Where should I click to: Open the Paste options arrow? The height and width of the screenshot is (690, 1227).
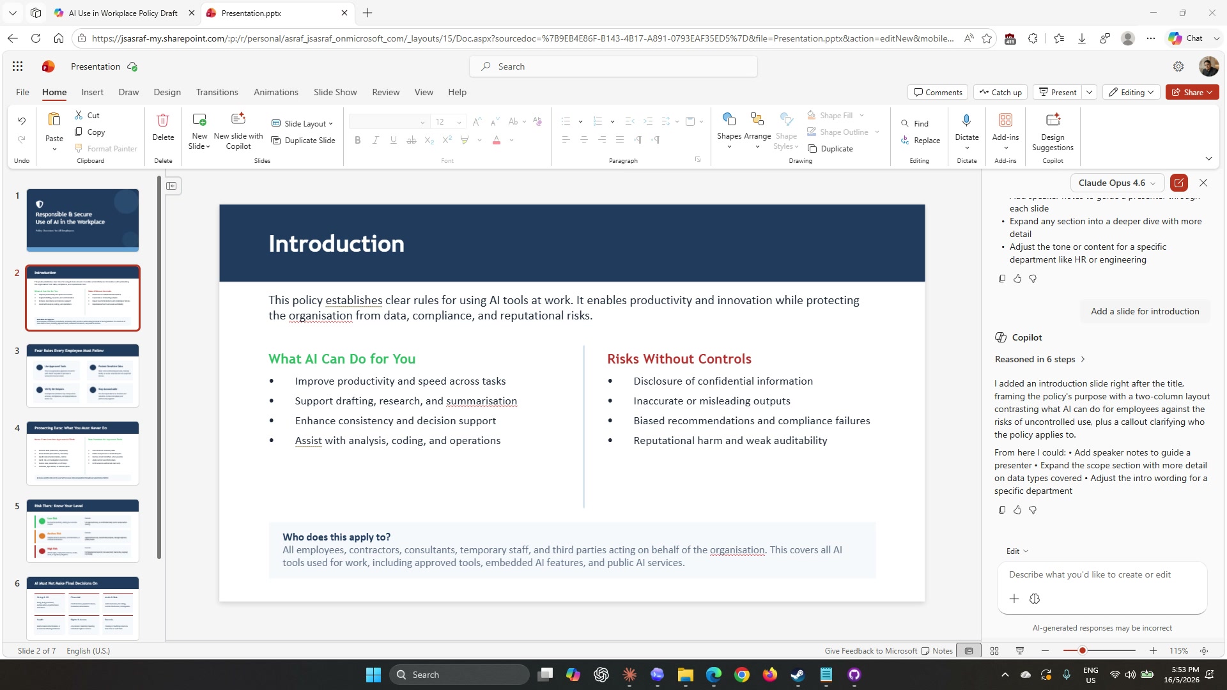pos(54,149)
